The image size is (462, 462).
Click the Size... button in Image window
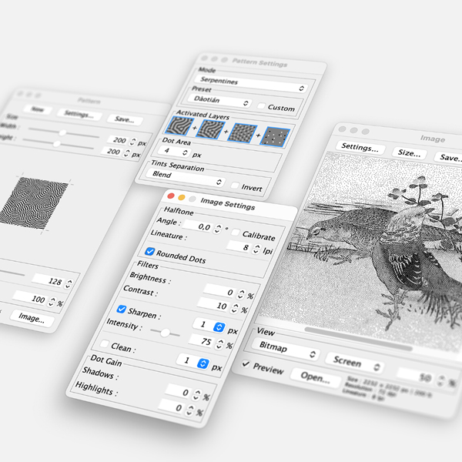tap(410, 153)
